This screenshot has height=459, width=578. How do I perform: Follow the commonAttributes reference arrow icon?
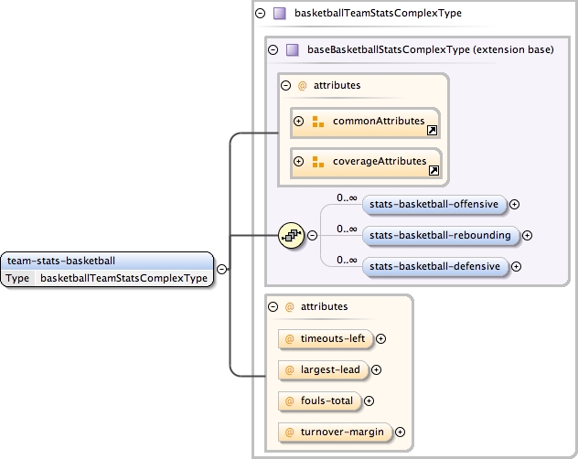(433, 132)
